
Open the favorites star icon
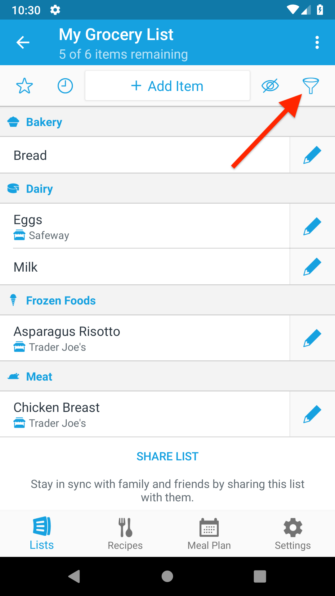[x=25, y=86]
